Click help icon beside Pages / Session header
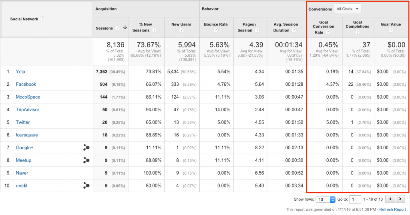410x215 pixels. click(257, 30)
